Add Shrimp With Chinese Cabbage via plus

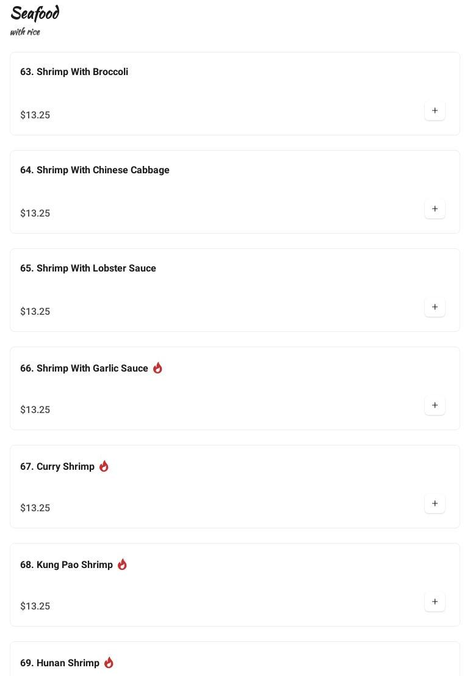click(435, 209)
